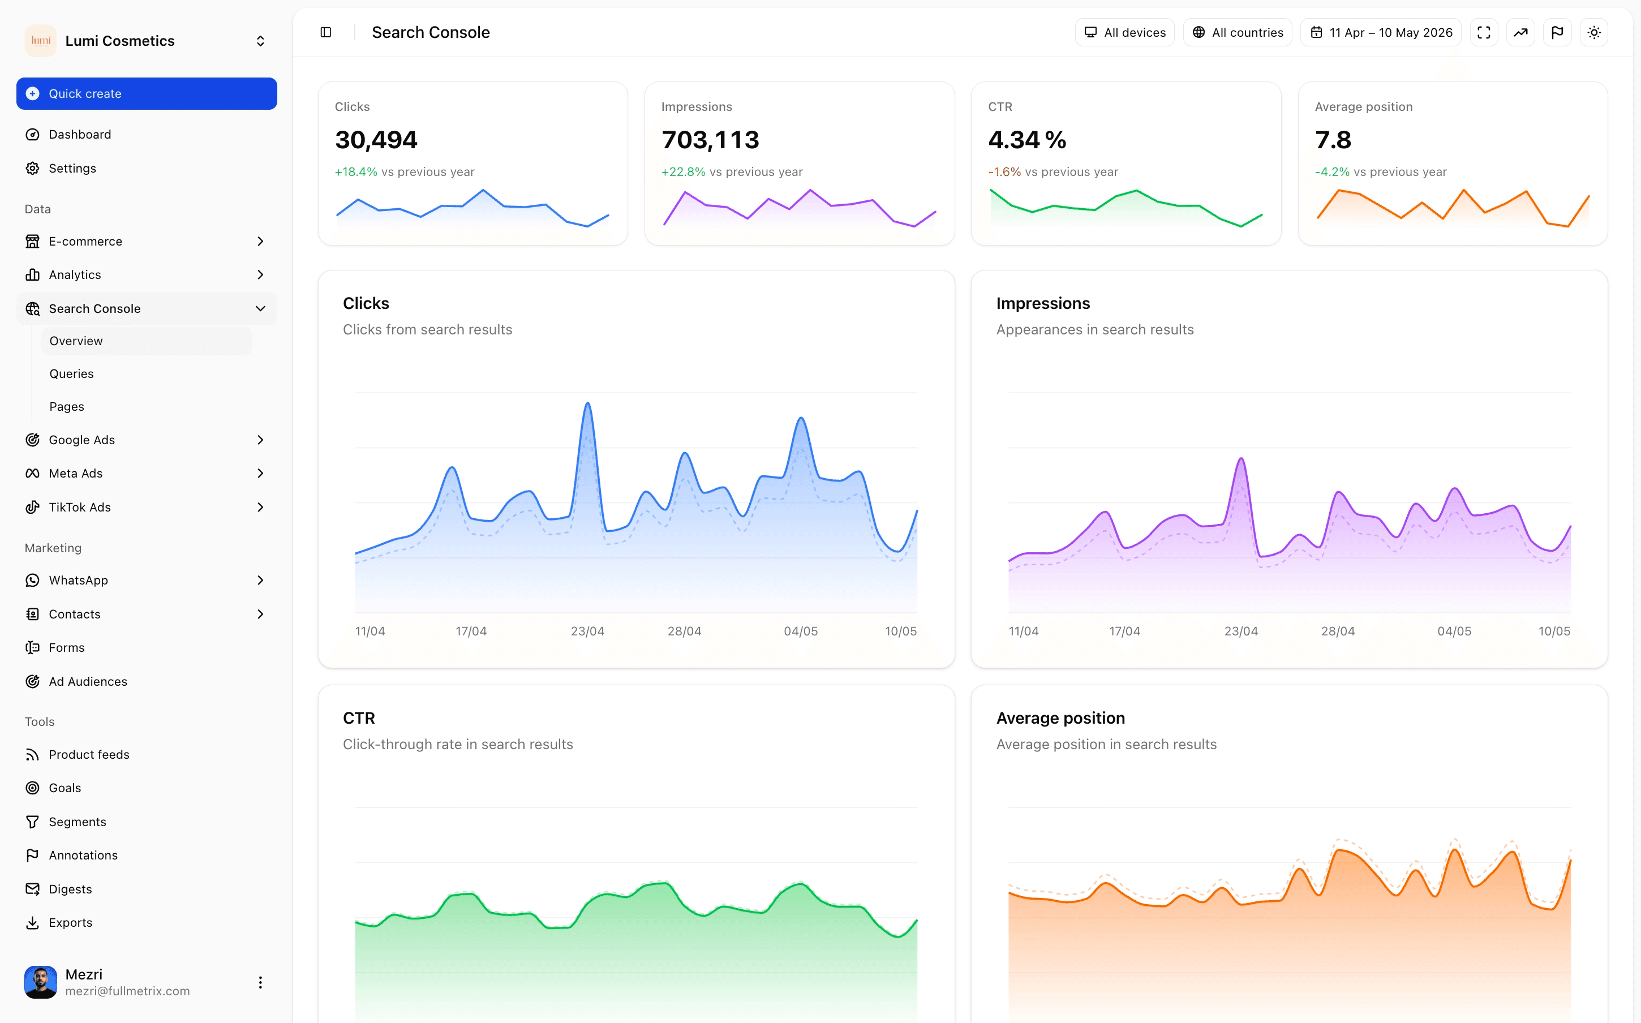Click the Settings gear icon
Viewport: 1641px width, 1023px height.
(32, 169)
